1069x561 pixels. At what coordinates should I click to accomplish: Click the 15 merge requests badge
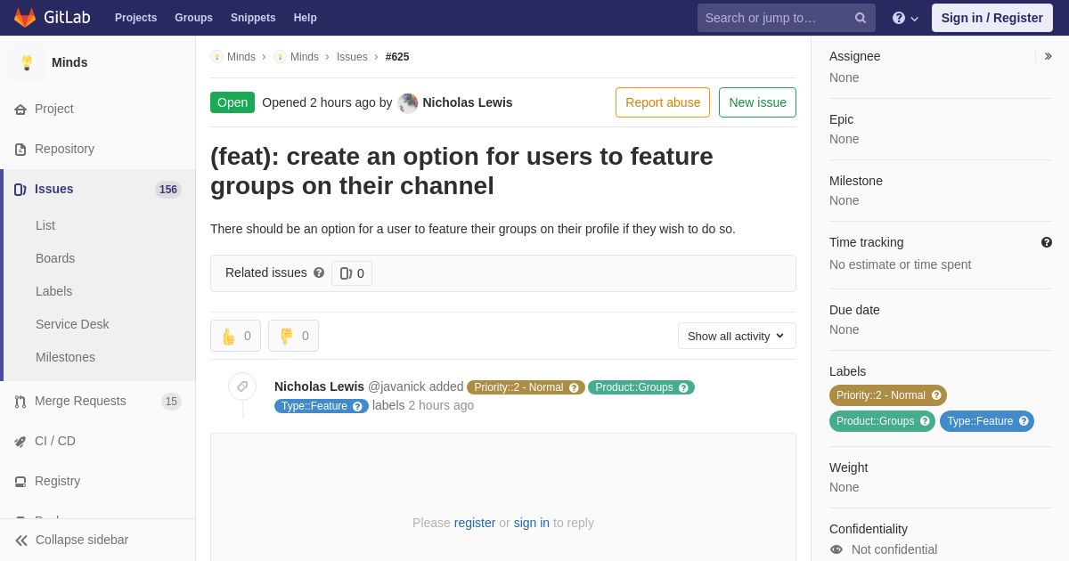(x=171, y=402)
